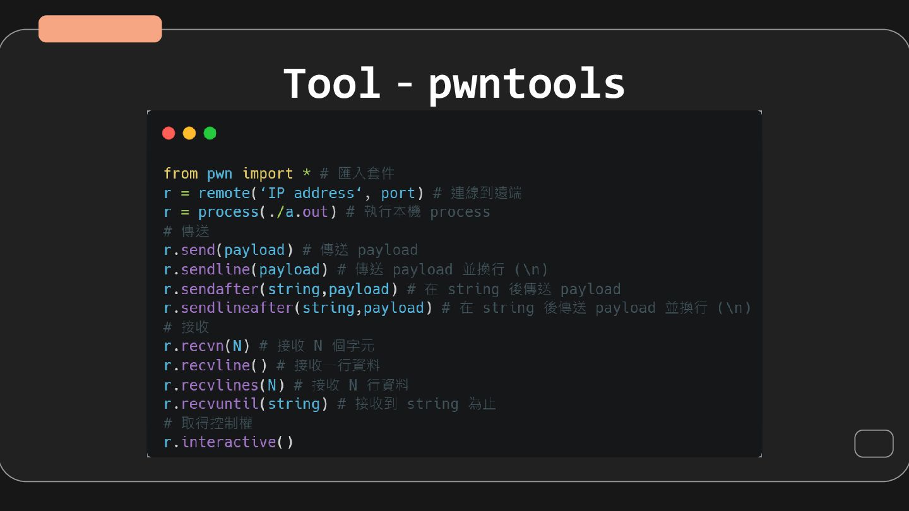Click the slide title 'Tool - pwntools'
This screenshot has width=909, height=511.
(x=454, y=84)
